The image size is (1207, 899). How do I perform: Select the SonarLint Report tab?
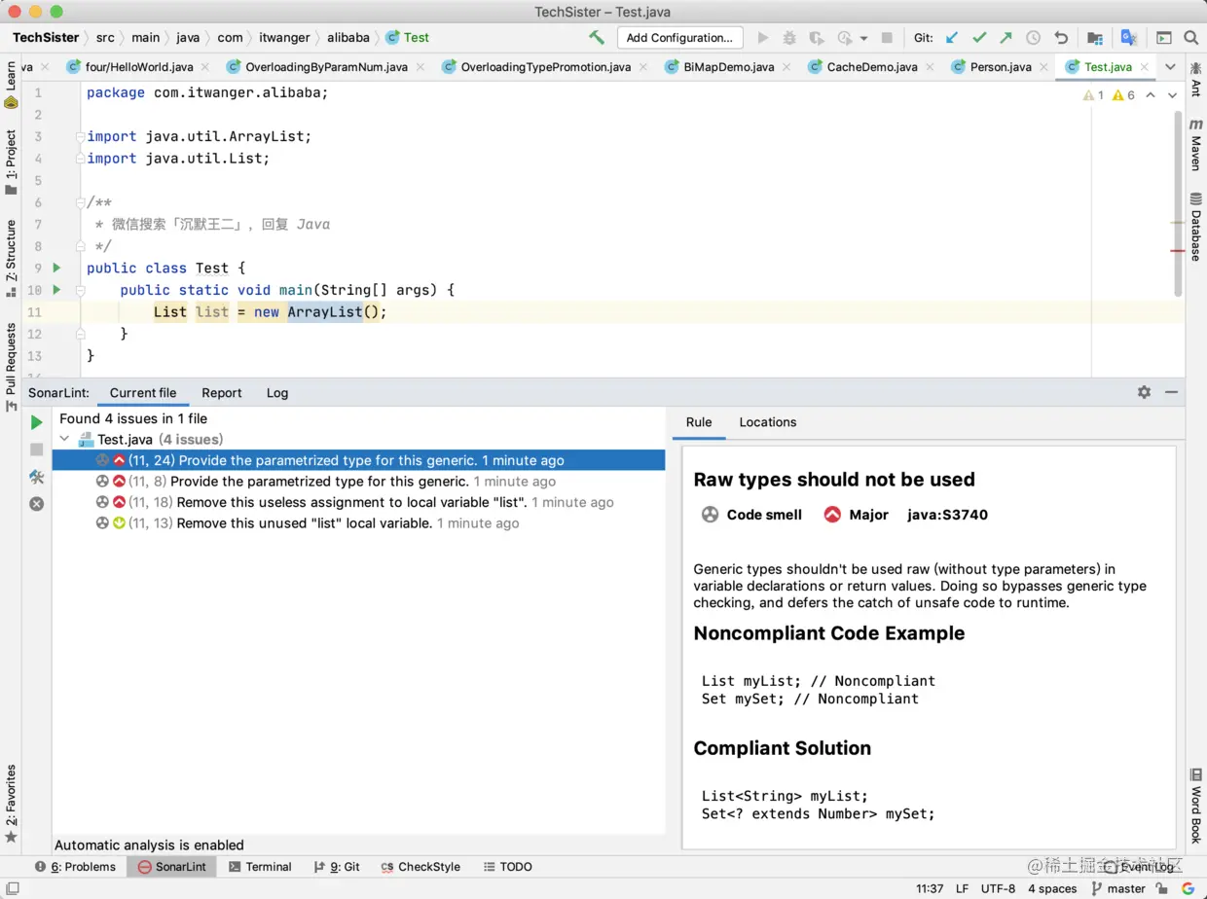click(222, 393)
